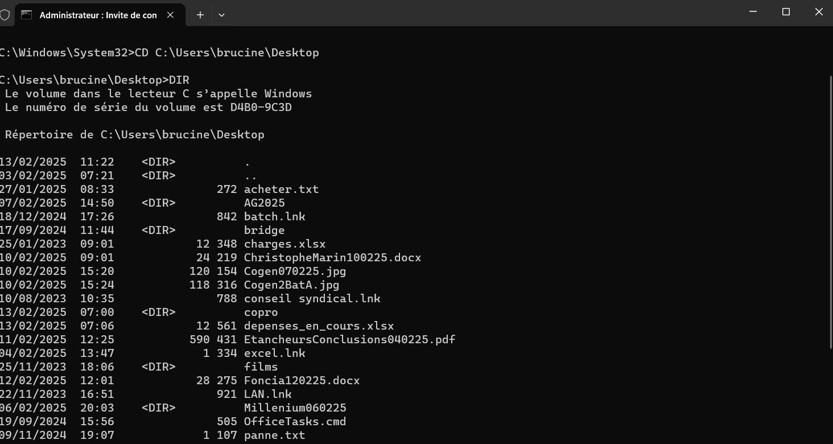The width and height of the screenshot is (833, 444).
Task: Click the OfficeTasks.cmd file name
Action: tap(295, 421)
